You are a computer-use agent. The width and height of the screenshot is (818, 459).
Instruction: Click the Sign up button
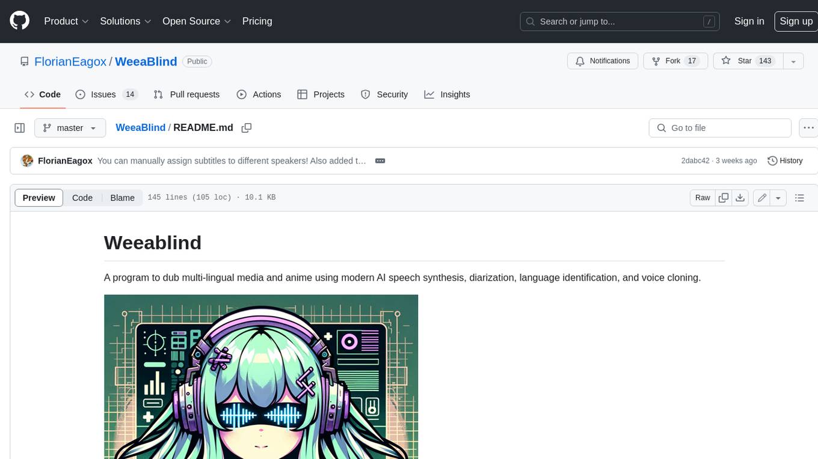pos(796,21)
